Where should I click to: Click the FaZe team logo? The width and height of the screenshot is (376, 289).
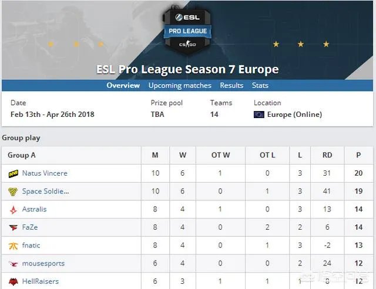tap(13, 227)
